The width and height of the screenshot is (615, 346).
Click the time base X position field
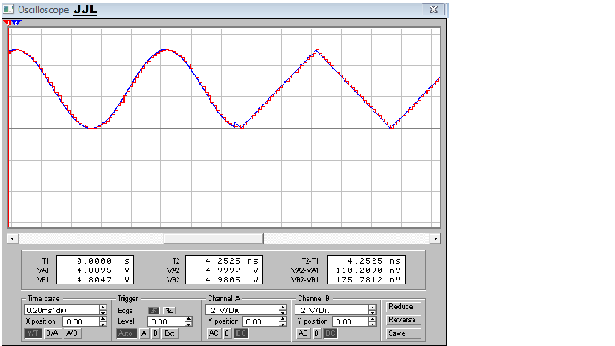(81, 321)
